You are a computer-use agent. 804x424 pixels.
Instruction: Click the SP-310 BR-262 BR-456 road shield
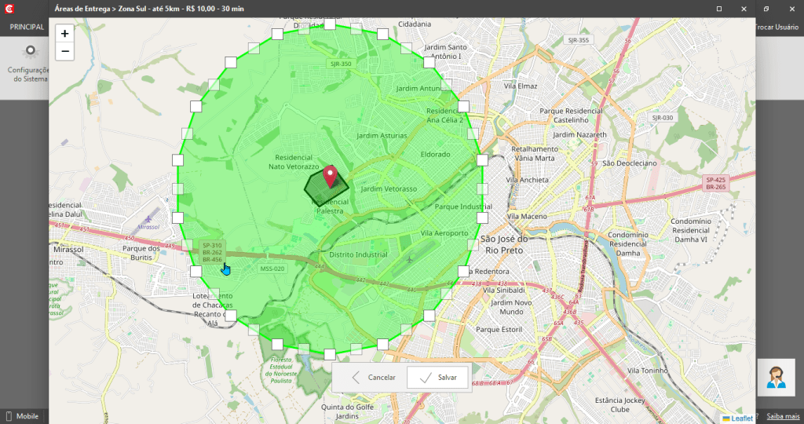tap(212, 253)
